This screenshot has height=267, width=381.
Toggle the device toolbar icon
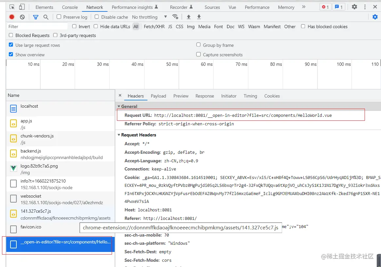[x=22, y=7]
